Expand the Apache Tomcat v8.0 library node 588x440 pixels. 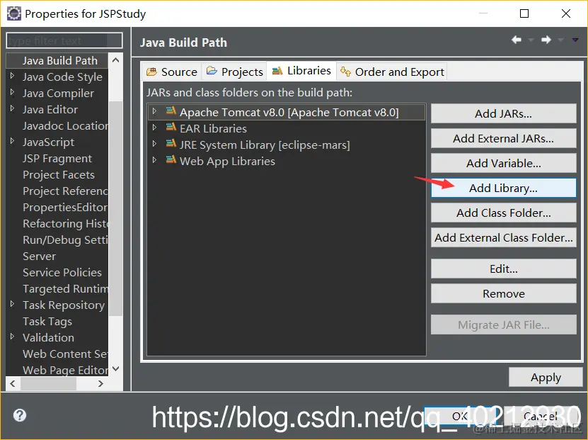pyautogui.click(x=154, y=111)
